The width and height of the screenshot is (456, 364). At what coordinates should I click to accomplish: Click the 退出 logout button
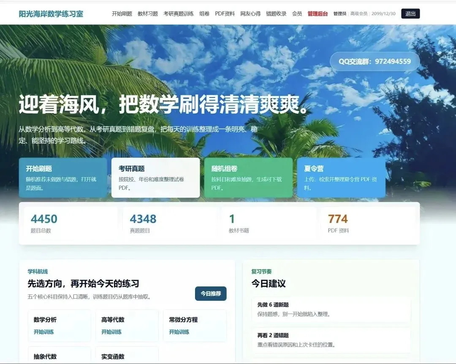410,13
